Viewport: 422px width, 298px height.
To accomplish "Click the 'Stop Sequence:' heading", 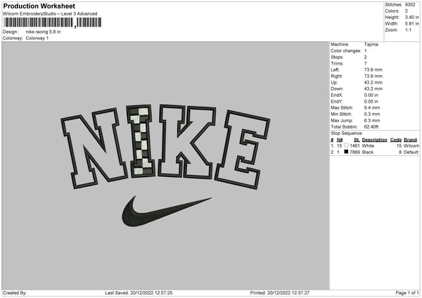I will click(x=347, y=134).
